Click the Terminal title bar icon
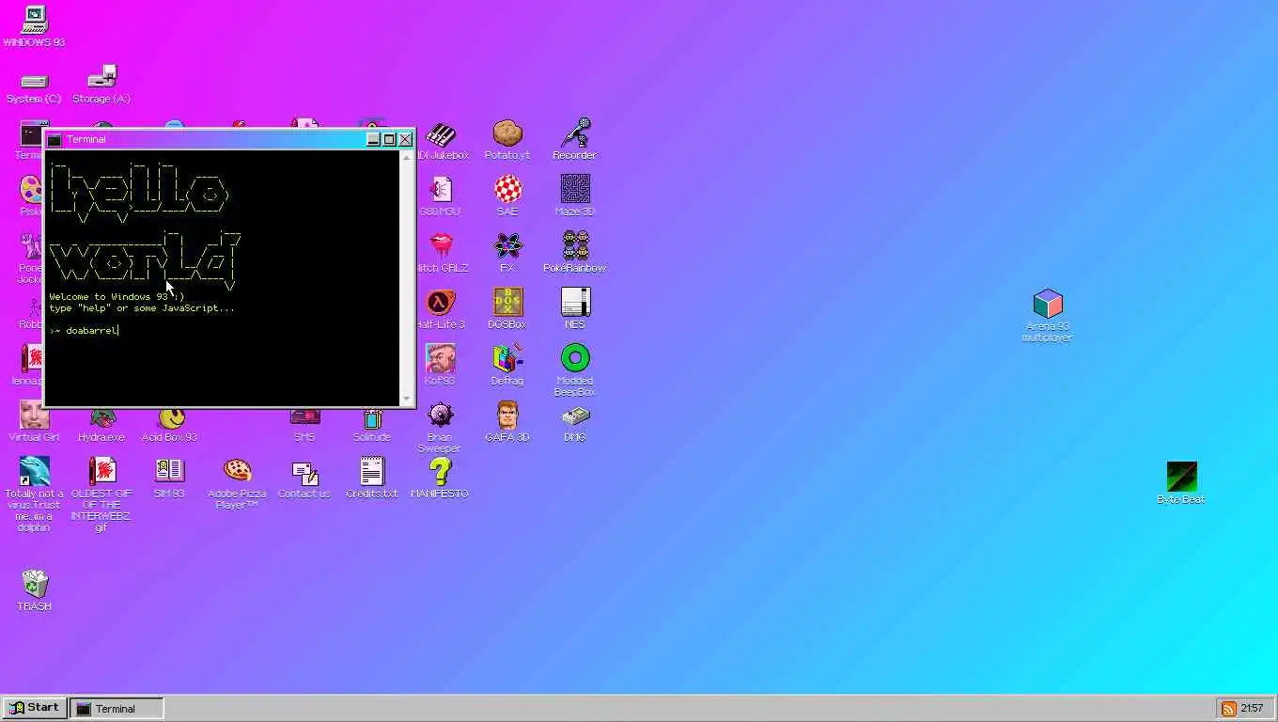1278x722 pixels. [x=55, y=140]
